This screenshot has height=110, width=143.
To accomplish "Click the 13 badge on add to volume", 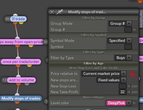I will pos(4,80).
